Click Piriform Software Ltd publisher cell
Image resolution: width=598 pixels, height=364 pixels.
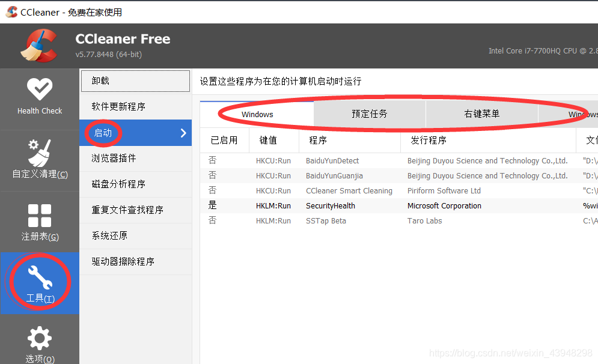[444, 190]
